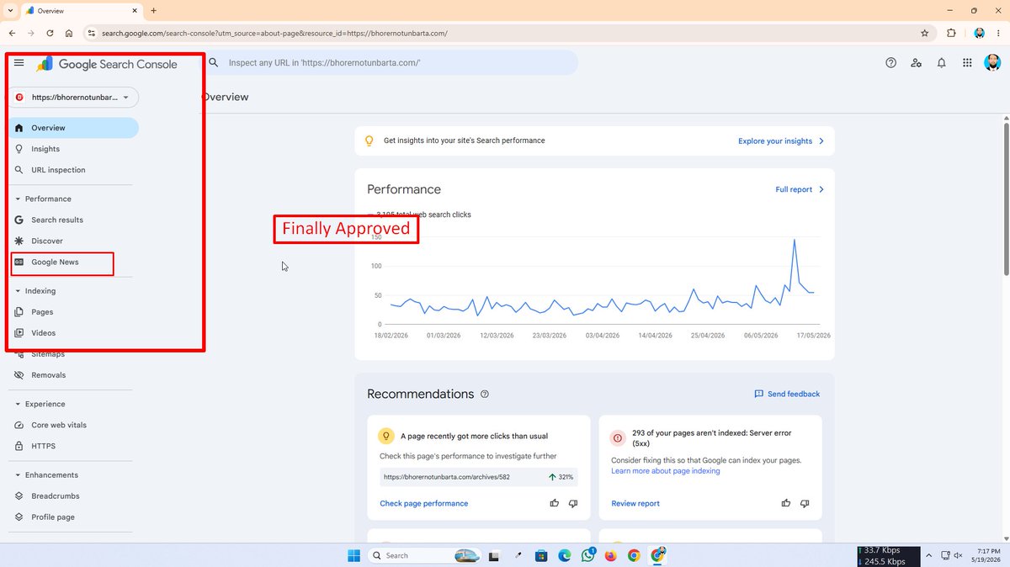Collapse the Indexing section
1010x567 pixels.
(x=36, y=291)
